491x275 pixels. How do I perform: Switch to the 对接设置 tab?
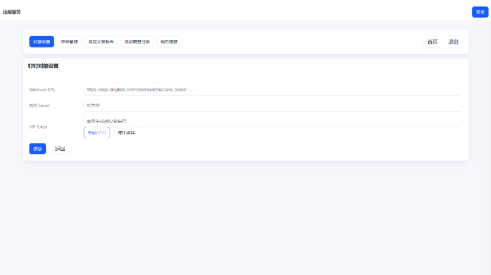[42, 42]
